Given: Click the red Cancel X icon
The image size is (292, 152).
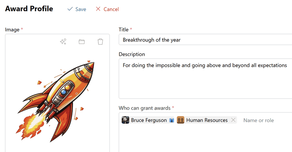Looking at the screenshot, I should (98, 9).
